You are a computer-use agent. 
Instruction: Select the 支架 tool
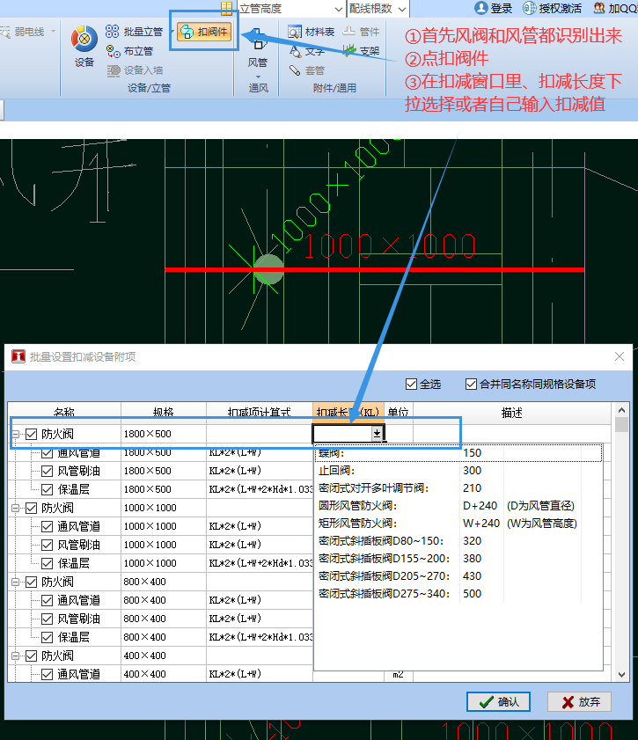[x=361, y=51]
